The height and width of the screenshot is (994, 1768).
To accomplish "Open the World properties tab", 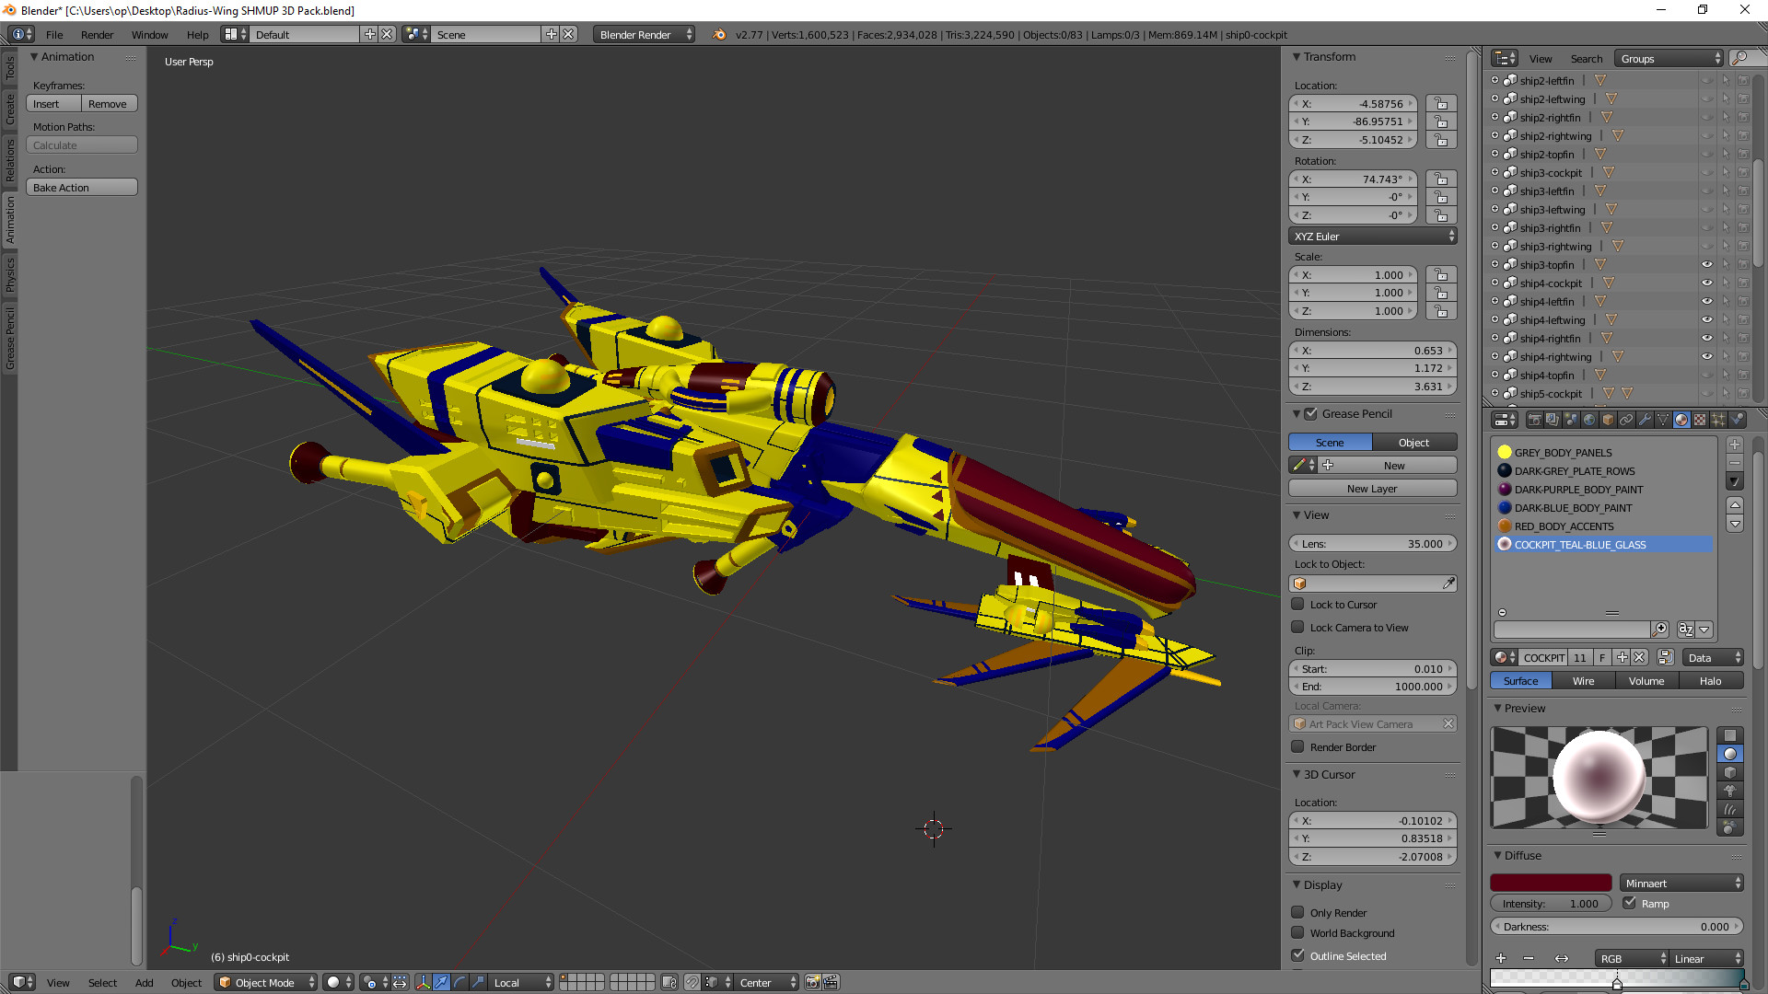I will (x=1590, y=420).
